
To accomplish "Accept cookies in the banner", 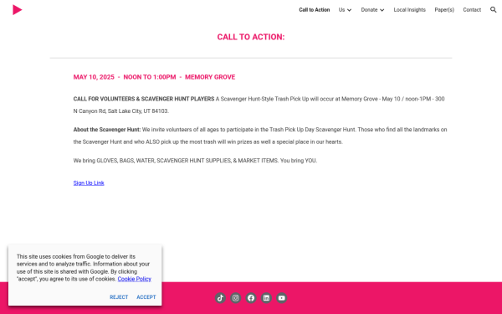I will pos(146,297).
